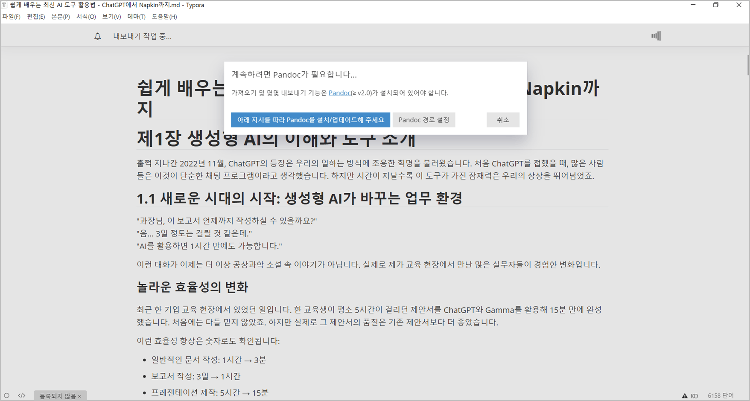Click the line 이런 효율성 향상은 숫자로도 확인됩니다
Viewport: 750px width, 401px height.
pyautogui.click(x=208, y=341)
